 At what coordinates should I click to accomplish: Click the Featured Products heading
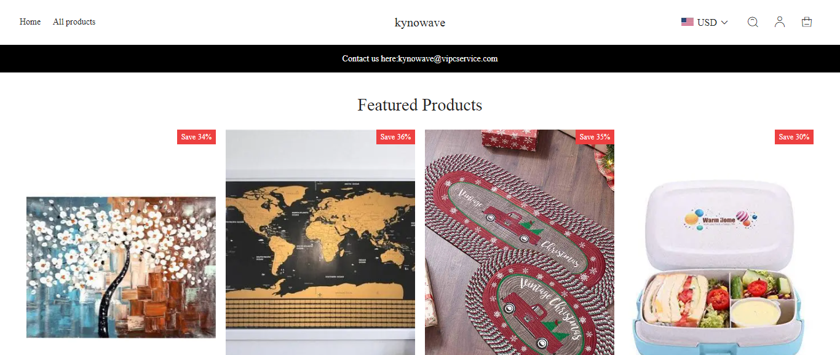coord(420,105)
